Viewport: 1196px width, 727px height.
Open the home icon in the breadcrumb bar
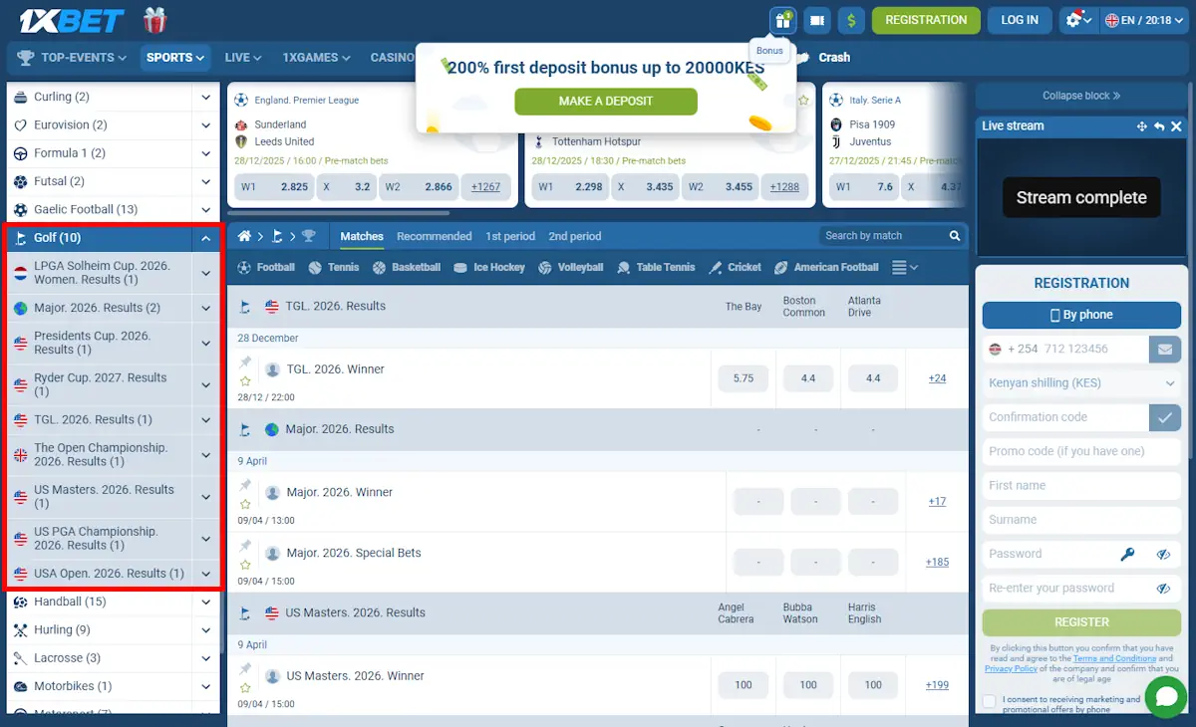(243, 236)
